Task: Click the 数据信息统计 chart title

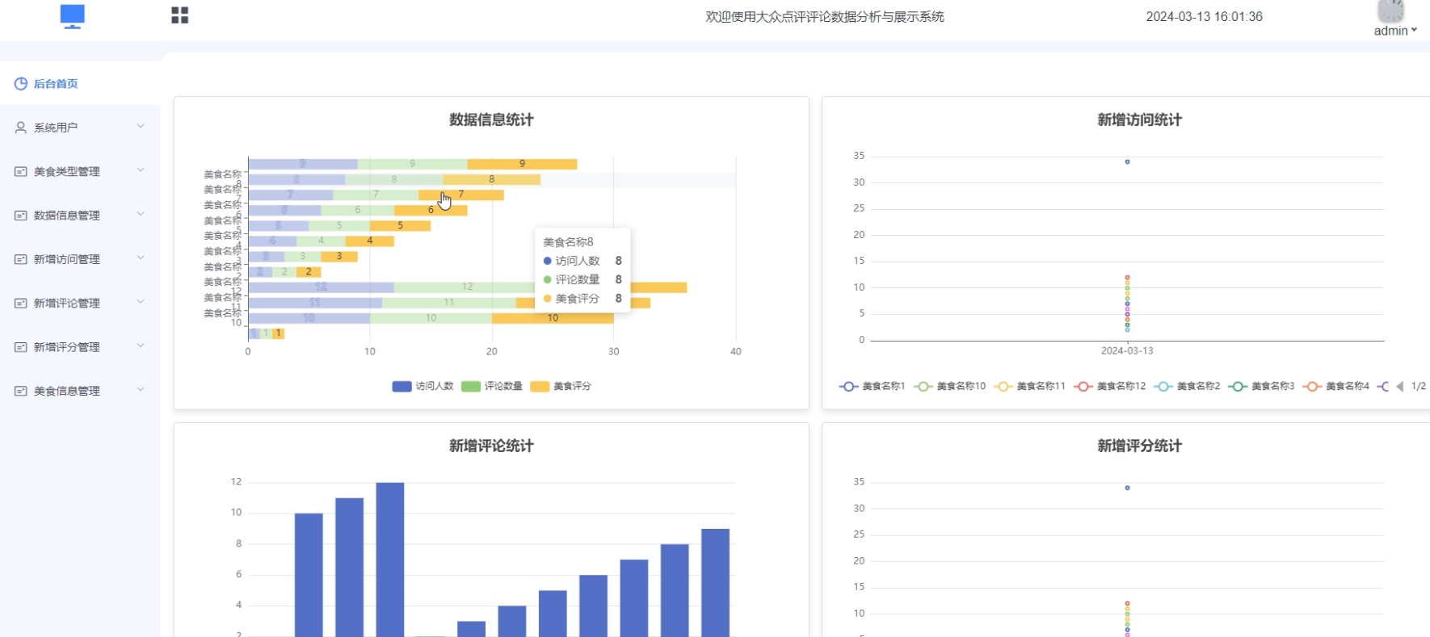Action: pos(491,119)
